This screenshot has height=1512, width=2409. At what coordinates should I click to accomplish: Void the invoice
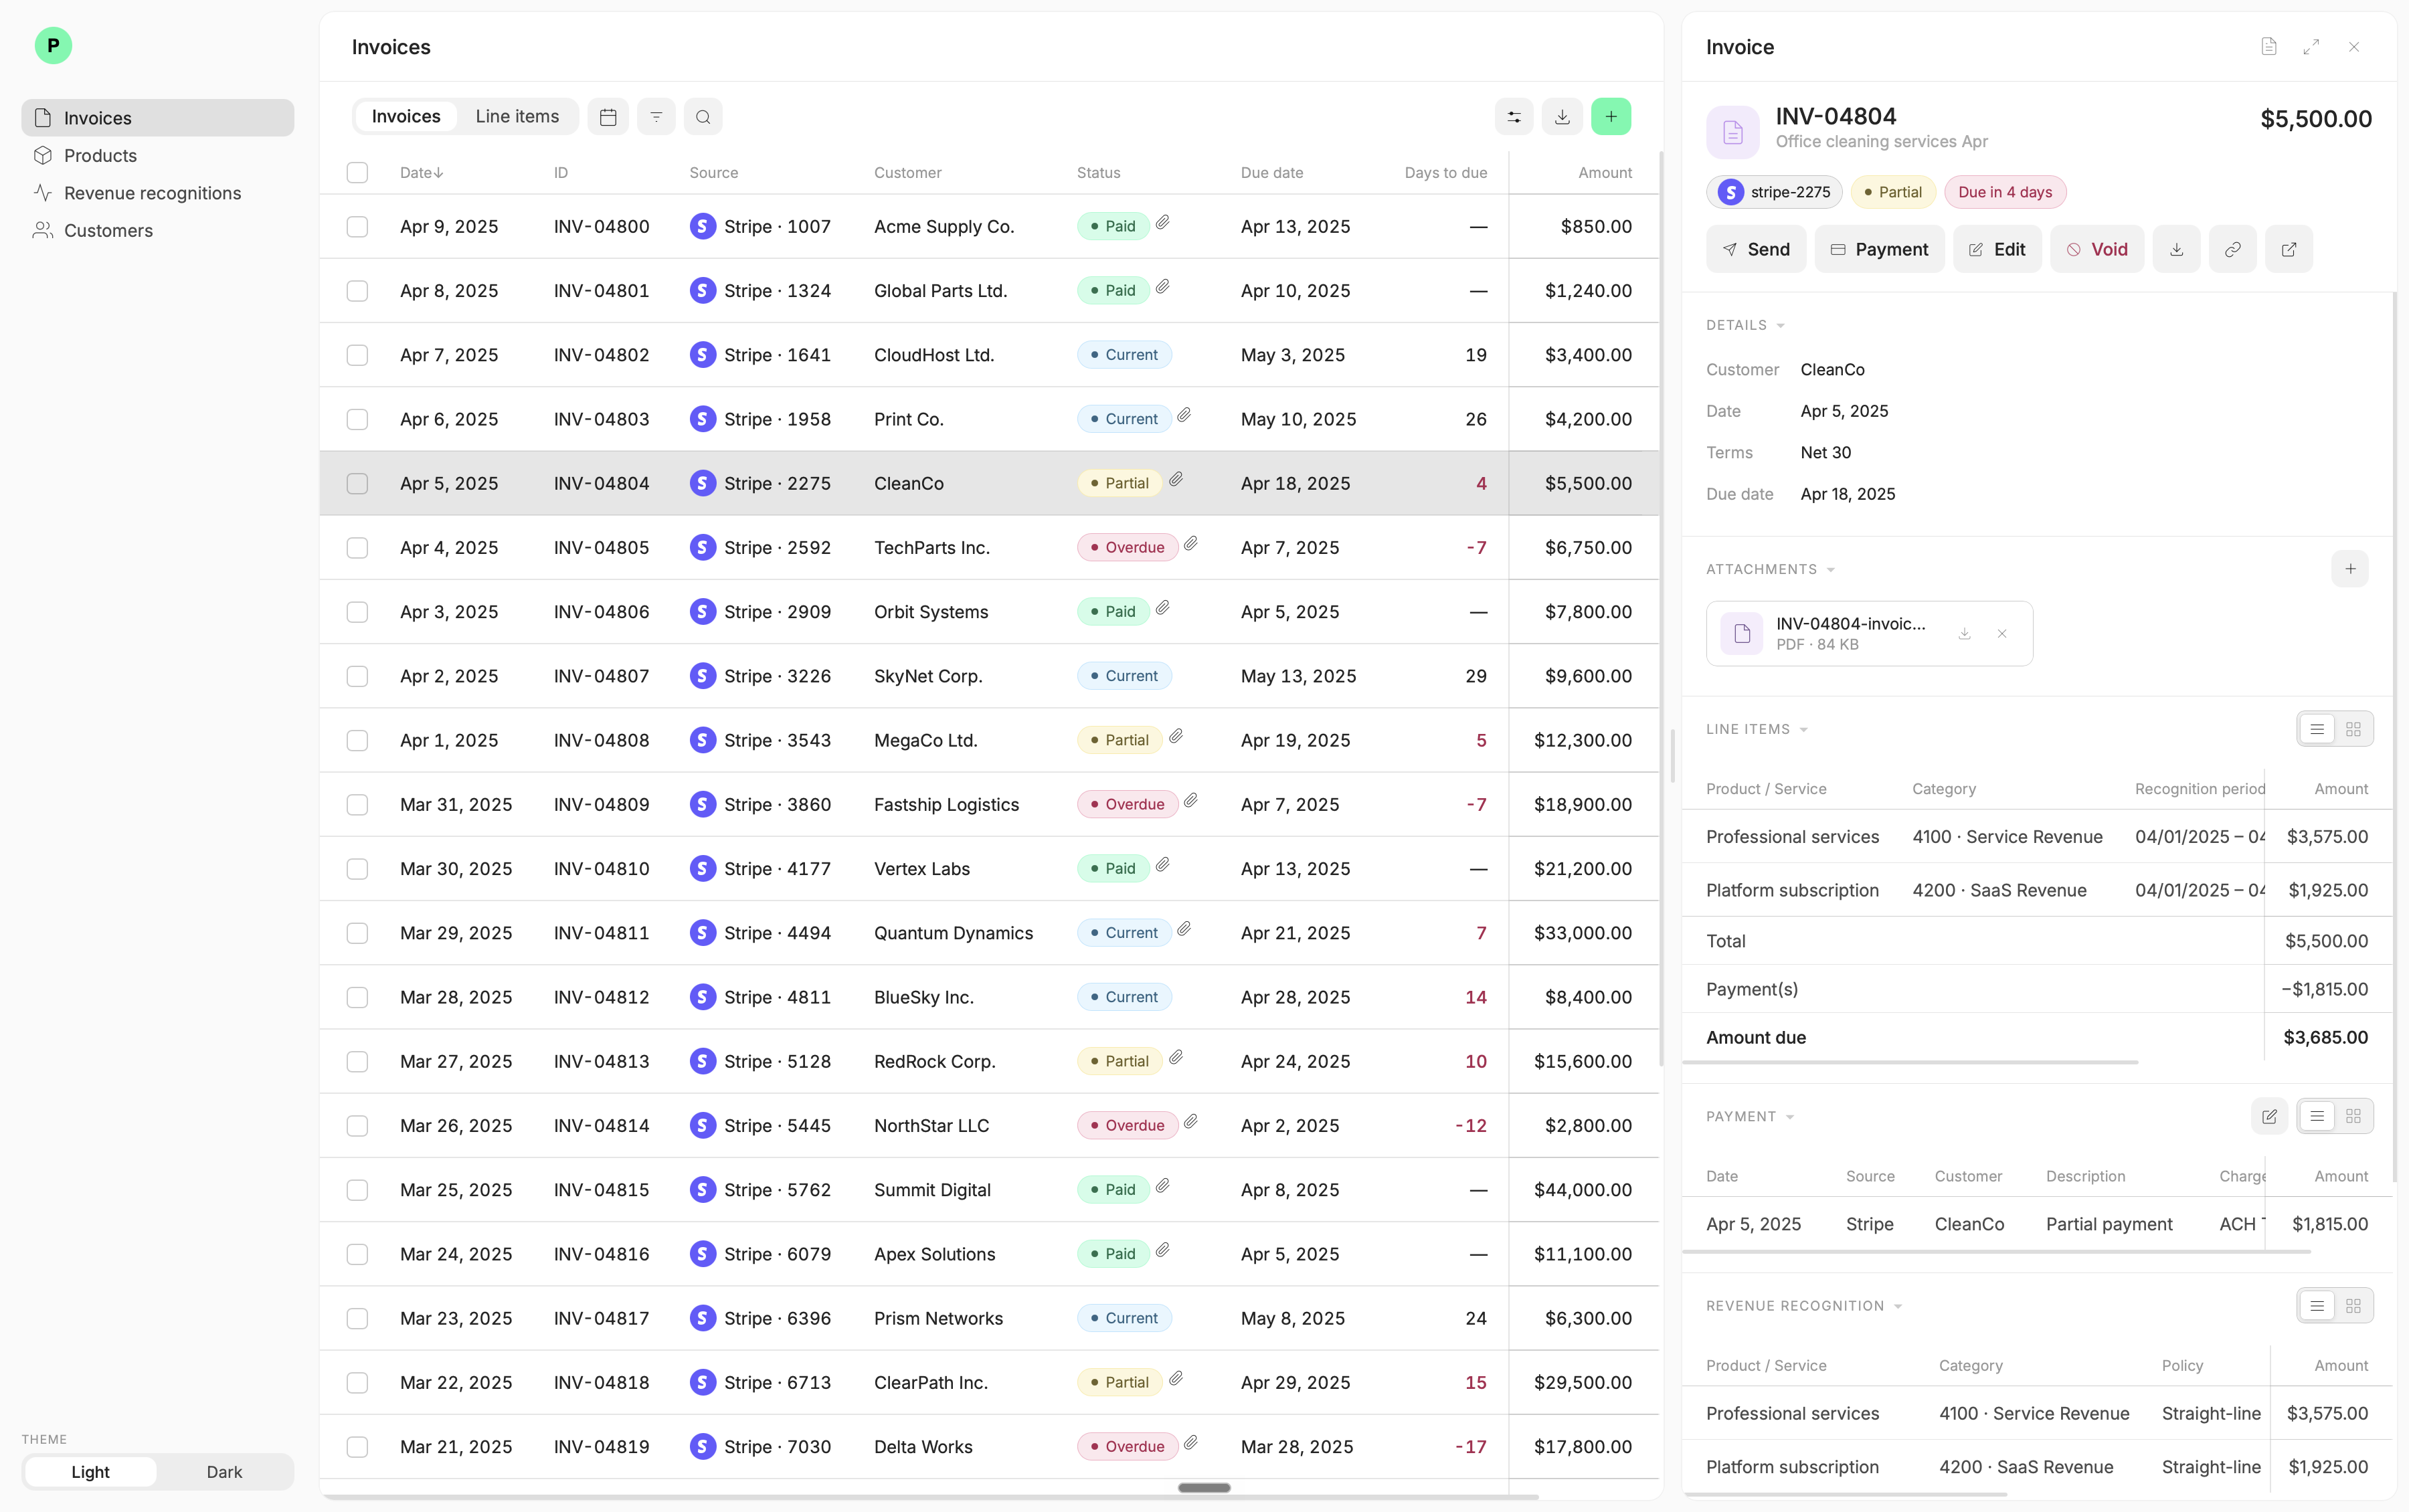click(2097, 249)
